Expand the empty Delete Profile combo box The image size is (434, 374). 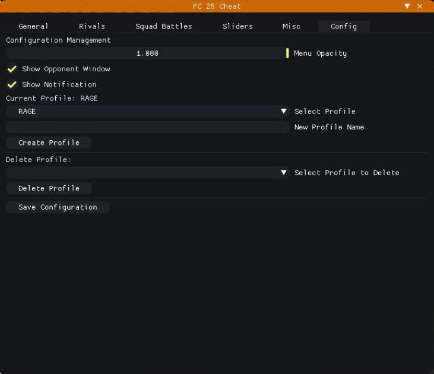tap(147, 173)
